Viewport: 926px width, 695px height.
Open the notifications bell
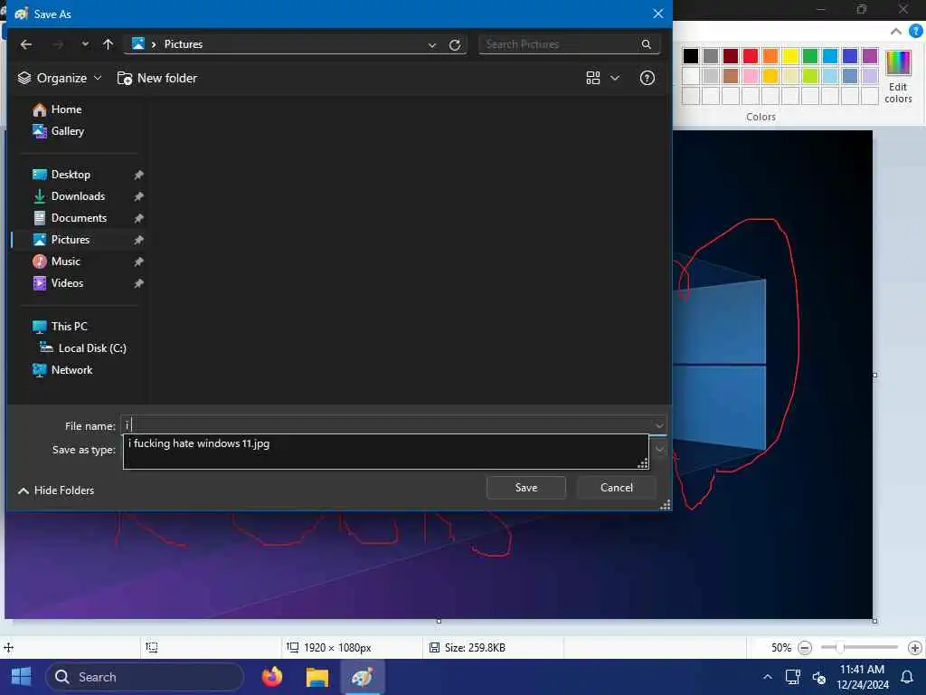(x=906, y=677)
